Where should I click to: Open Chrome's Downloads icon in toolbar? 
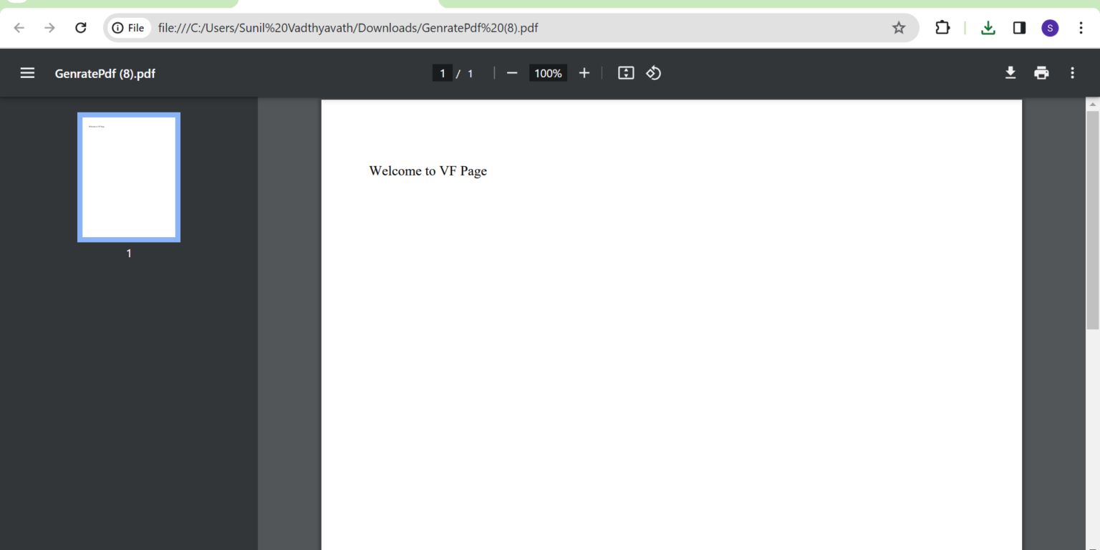click(x=988, y=27)
